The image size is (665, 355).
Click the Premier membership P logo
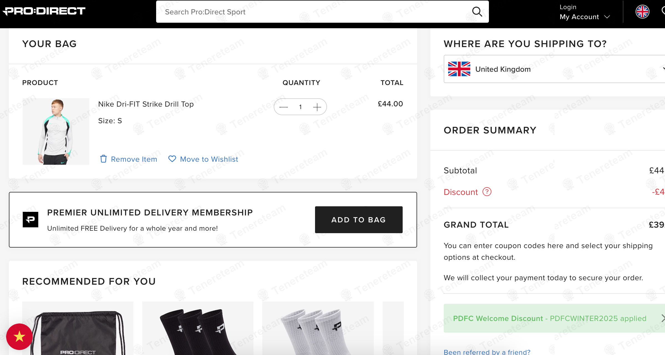click(30, 219)
